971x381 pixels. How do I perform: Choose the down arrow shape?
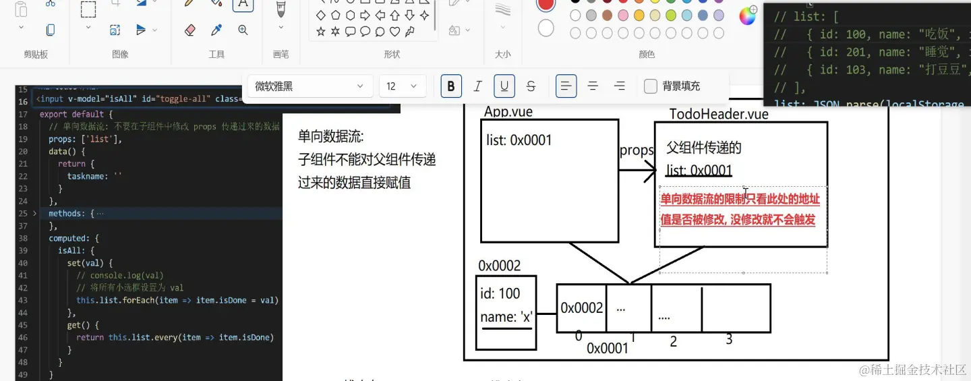click(x=410, y=15)
